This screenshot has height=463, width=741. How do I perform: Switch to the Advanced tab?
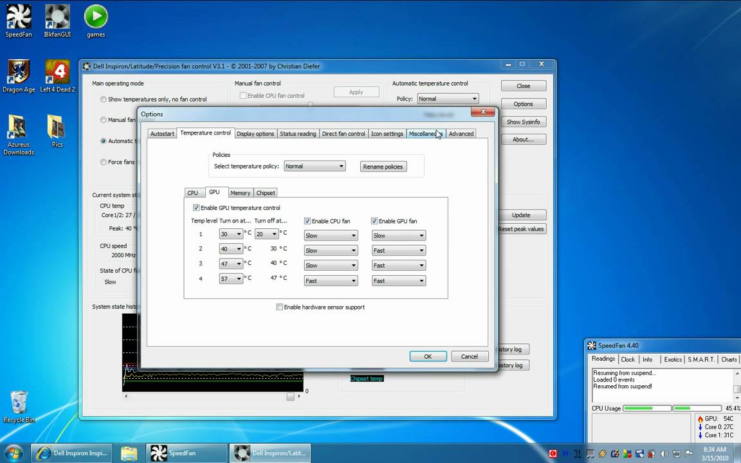pyautogui.click(x=461, y=134)
